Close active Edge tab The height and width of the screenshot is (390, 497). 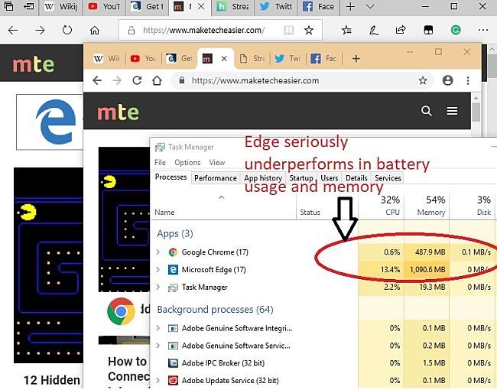click(x=201, y=7)
